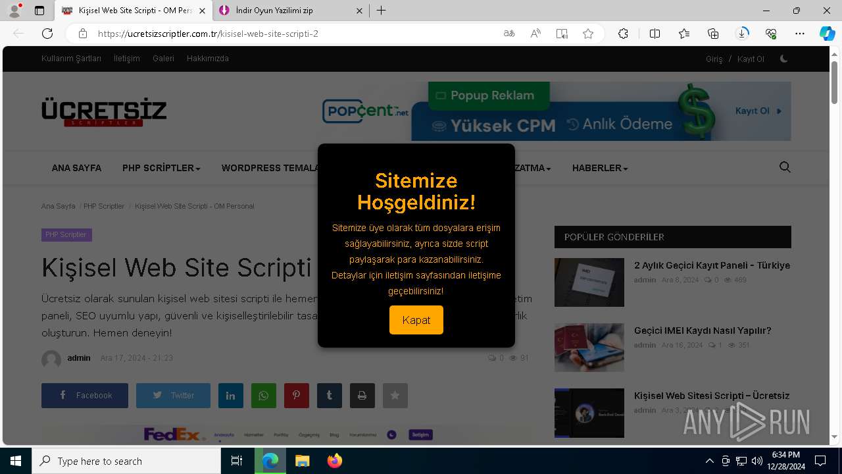Expand HABERLER dropdown menu
The height and width of the screenshot is (474, 842).
click(x=600, y=168)
